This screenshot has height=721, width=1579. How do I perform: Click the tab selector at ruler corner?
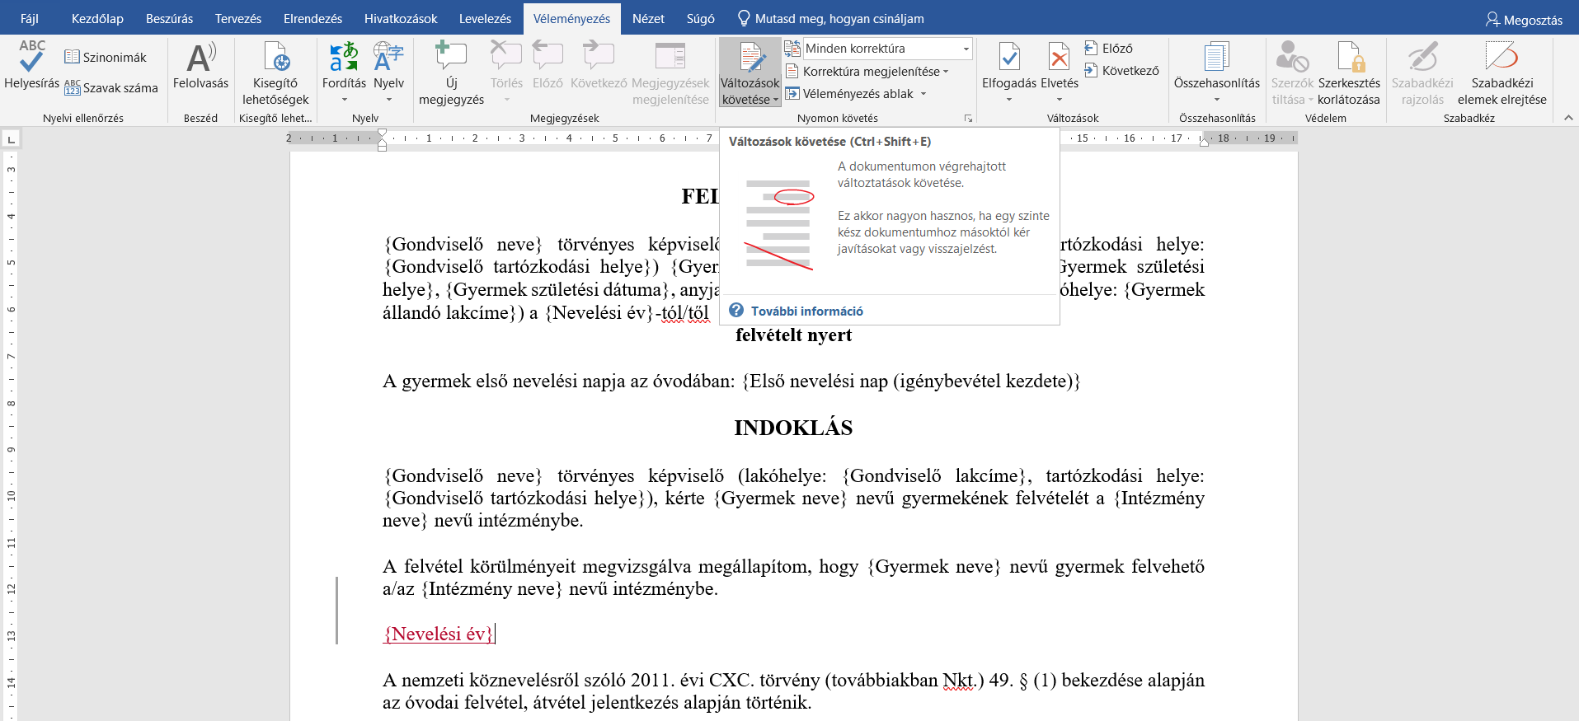(11, 138)
